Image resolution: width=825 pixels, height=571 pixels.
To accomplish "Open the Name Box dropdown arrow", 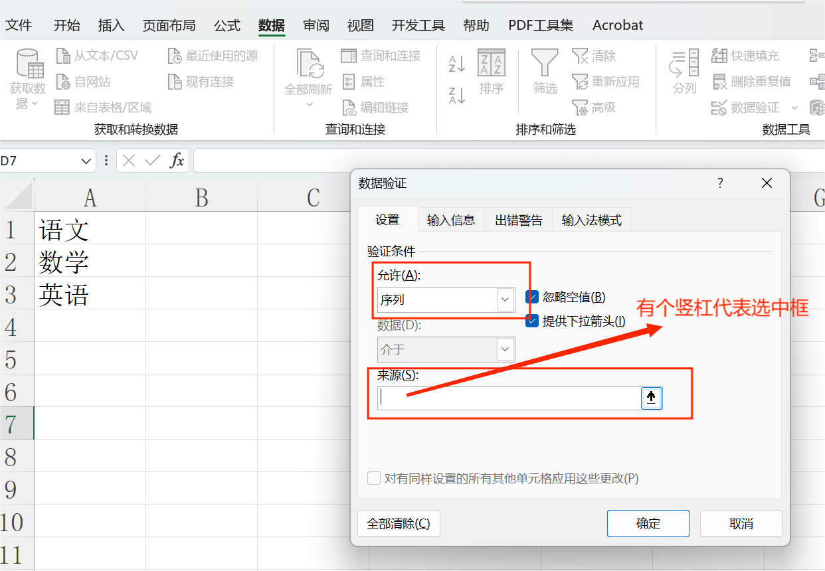I will 86,161.
